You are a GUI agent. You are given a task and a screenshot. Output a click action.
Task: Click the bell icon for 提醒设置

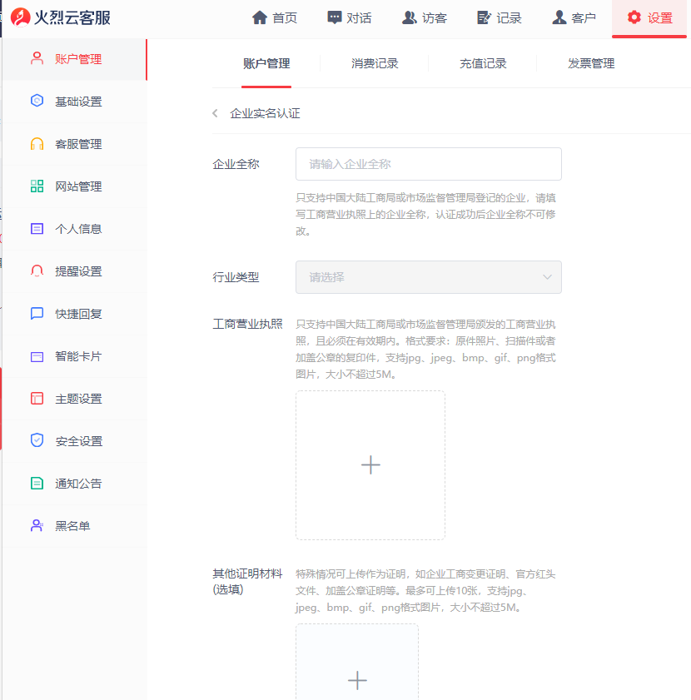click(37, 271)
